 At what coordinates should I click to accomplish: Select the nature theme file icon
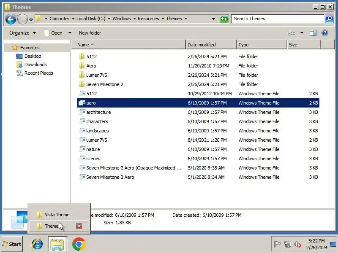pos(82,149)
